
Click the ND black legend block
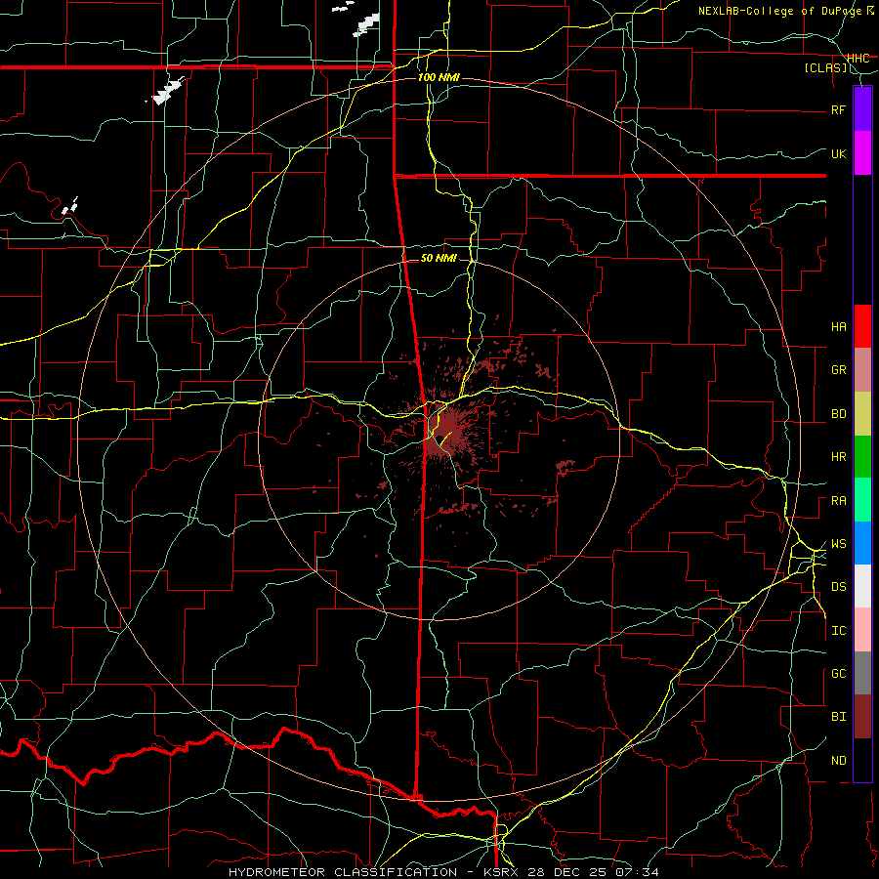click(x=862, y=760)
